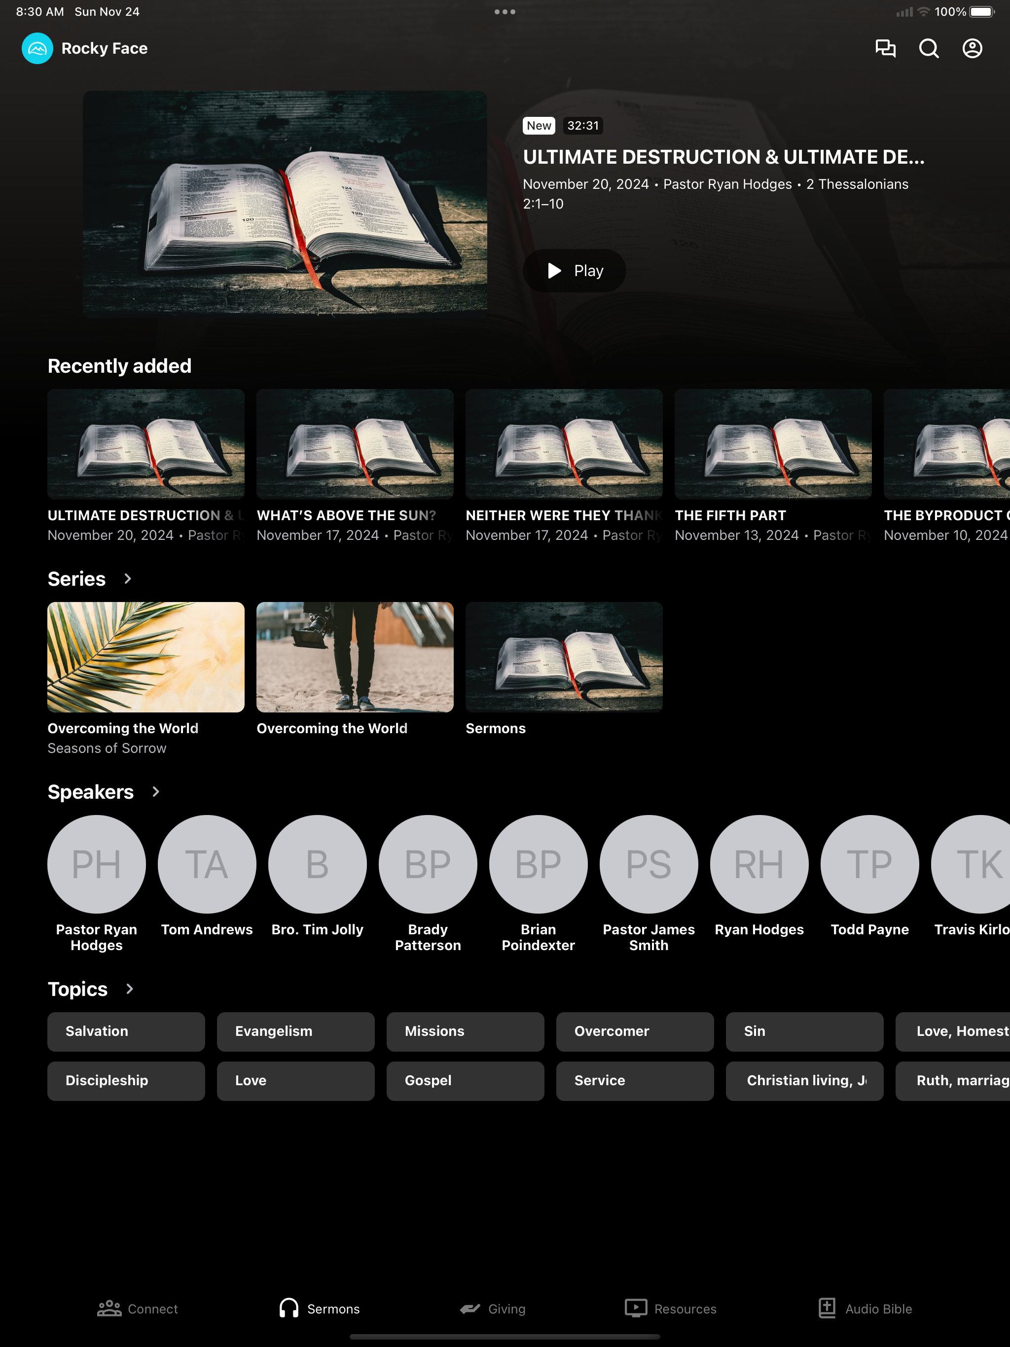Tap the battery indicator in status bar
Viewport: 1010px width, 1347px height.
(x=982, y=11)
